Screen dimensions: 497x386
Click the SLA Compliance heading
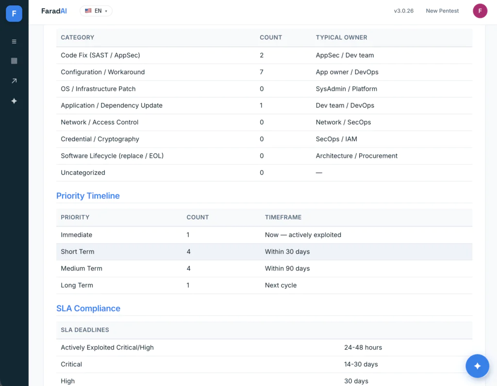click(x=88, y=308)
